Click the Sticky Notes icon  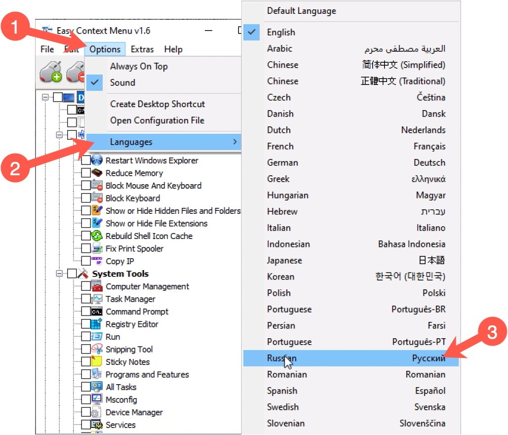97,361
